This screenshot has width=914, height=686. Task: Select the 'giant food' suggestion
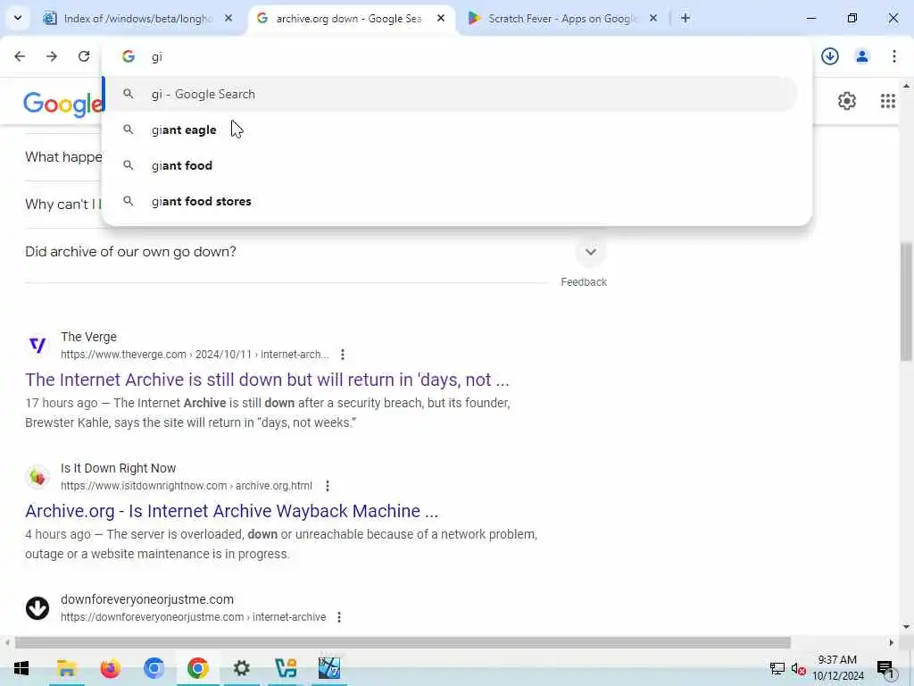[x=450, y=165]
